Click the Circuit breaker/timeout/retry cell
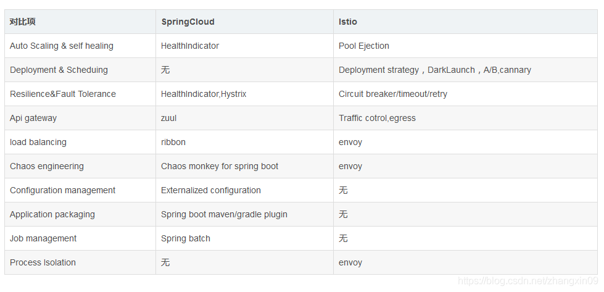This screenshot has height=292, width=604. 393,94
